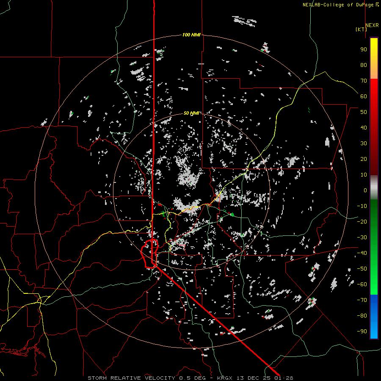381x381 pixels.
Task: Click the light blue bottom segment of the color bar
Action: 374,329
